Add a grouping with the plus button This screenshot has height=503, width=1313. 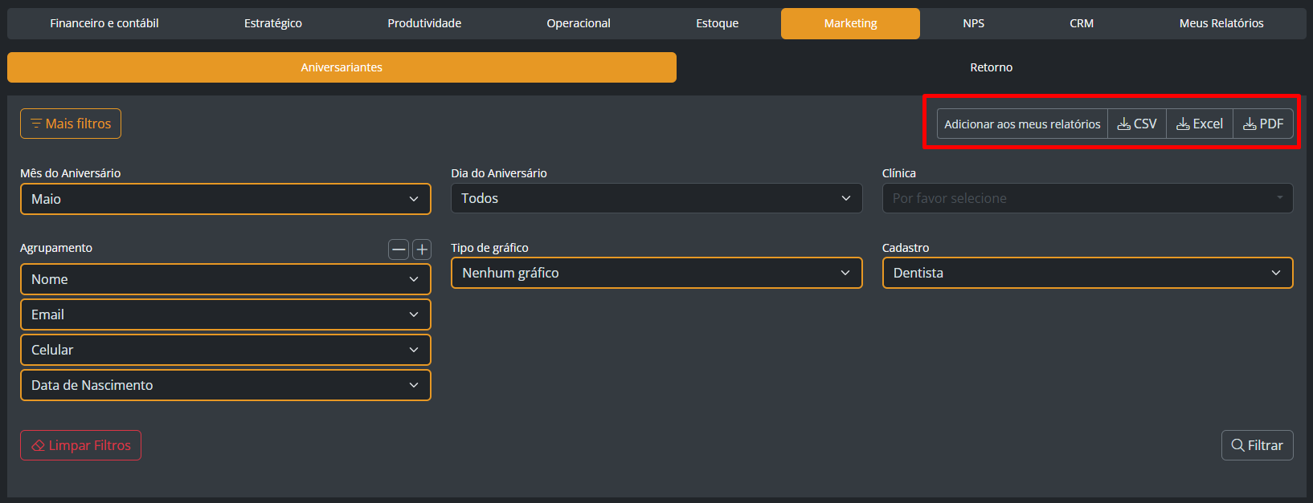[x=422, y=249]
